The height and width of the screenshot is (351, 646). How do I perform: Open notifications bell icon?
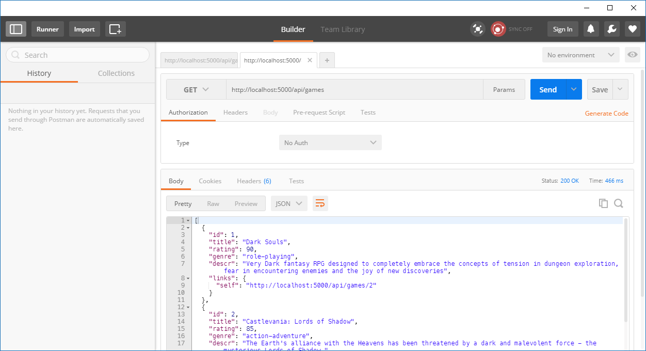tap(591, 29)
